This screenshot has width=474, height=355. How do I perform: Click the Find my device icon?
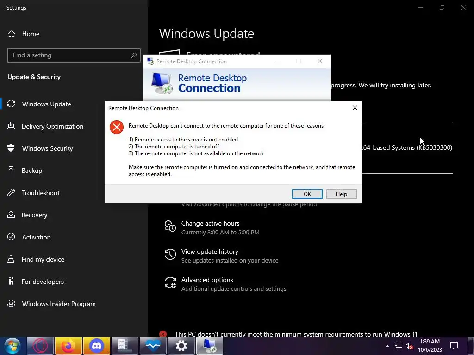tap(11, 259)
